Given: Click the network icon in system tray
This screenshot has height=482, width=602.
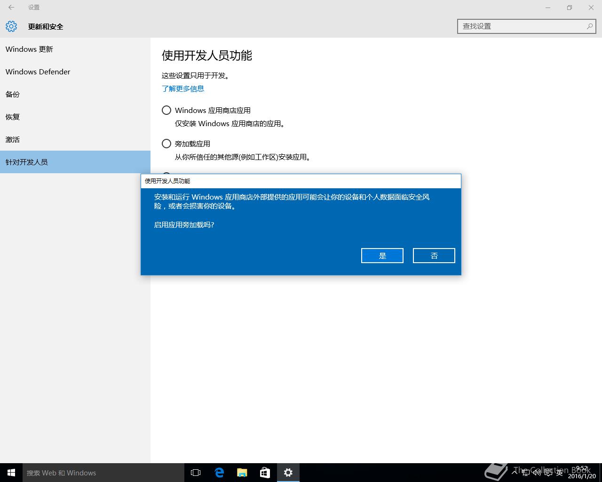Looking at the screenshot, I should (x=526, y=473).
